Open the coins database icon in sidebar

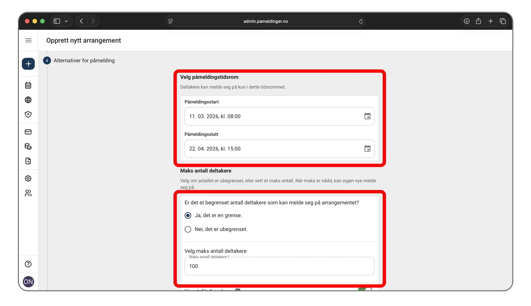click(x=28, y=146)
